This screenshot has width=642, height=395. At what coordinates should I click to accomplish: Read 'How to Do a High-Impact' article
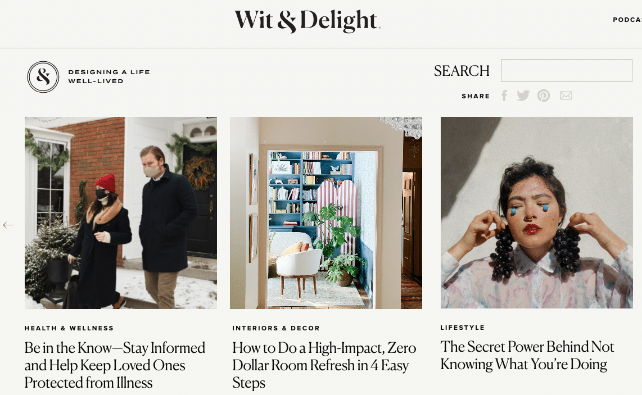click(324, 365)
